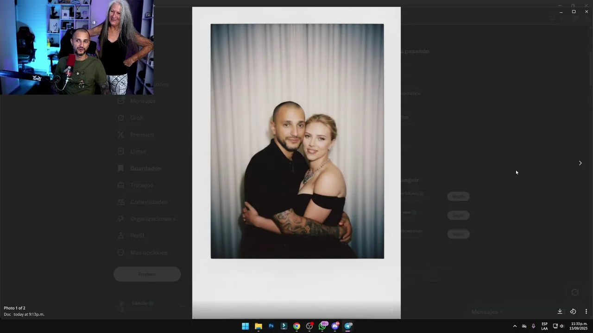Open Perfil in the dimmed X sidebar

137,236
